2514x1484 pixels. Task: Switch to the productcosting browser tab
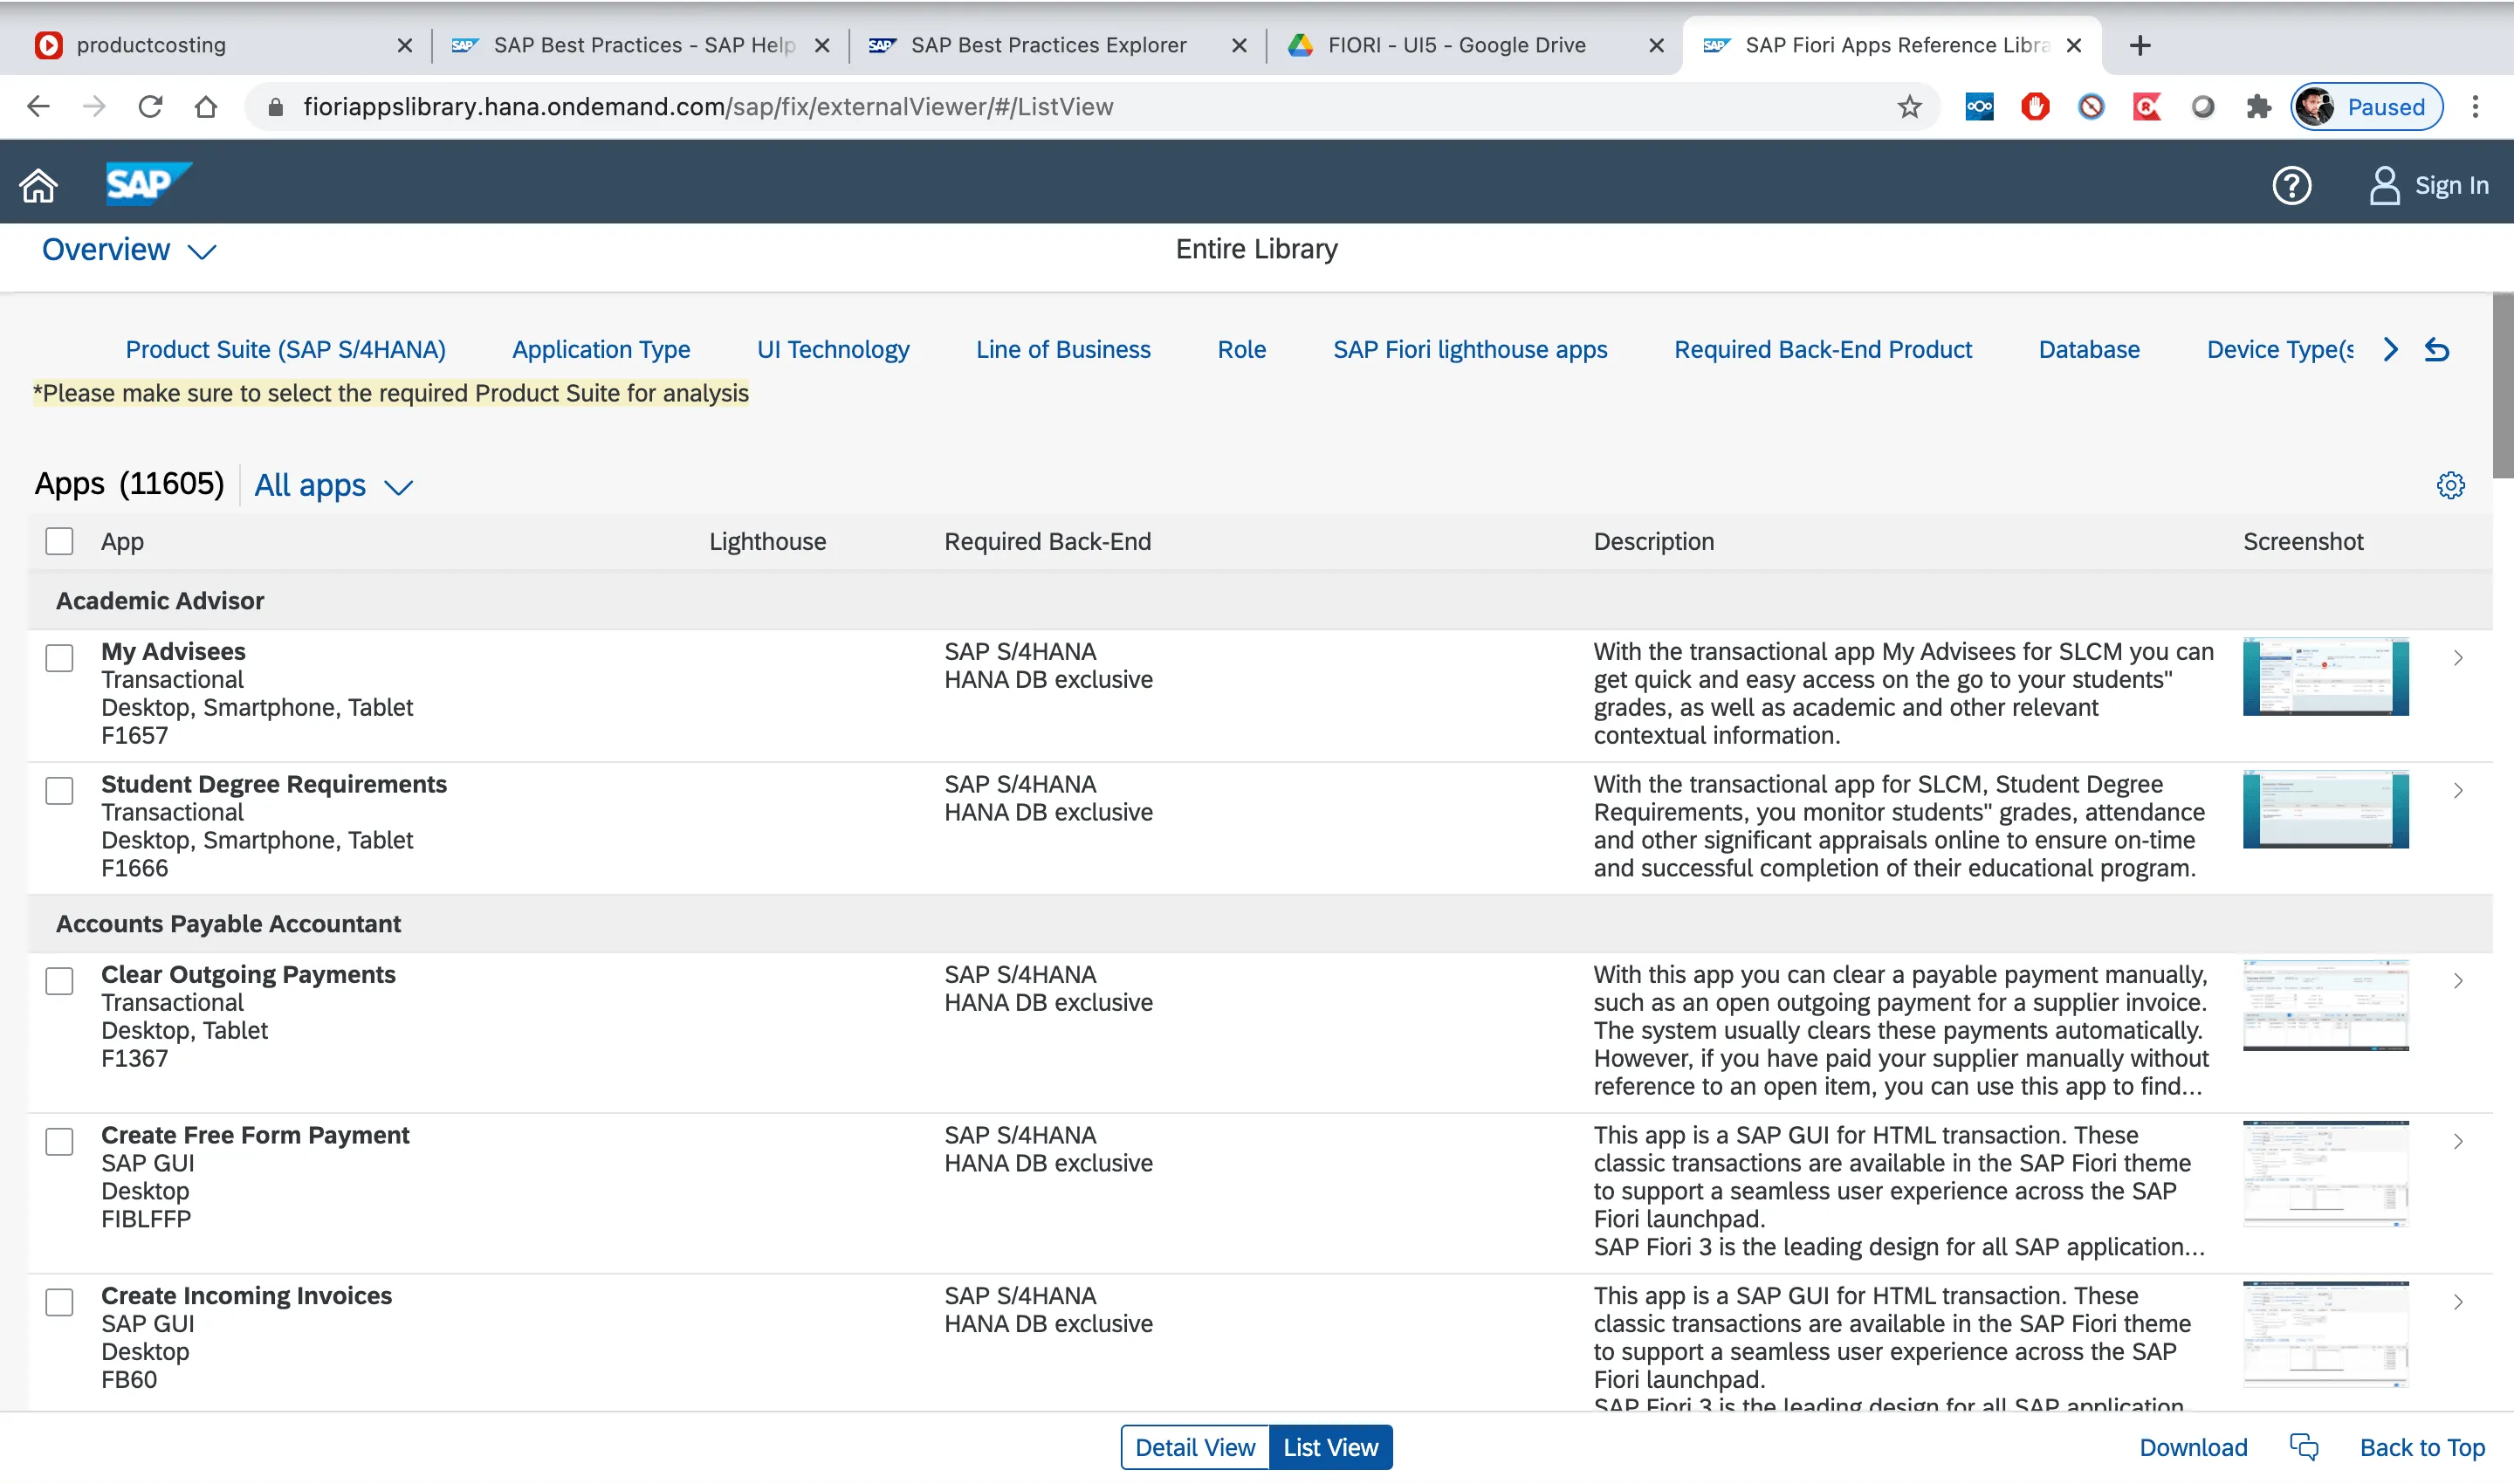click(223, 45)
